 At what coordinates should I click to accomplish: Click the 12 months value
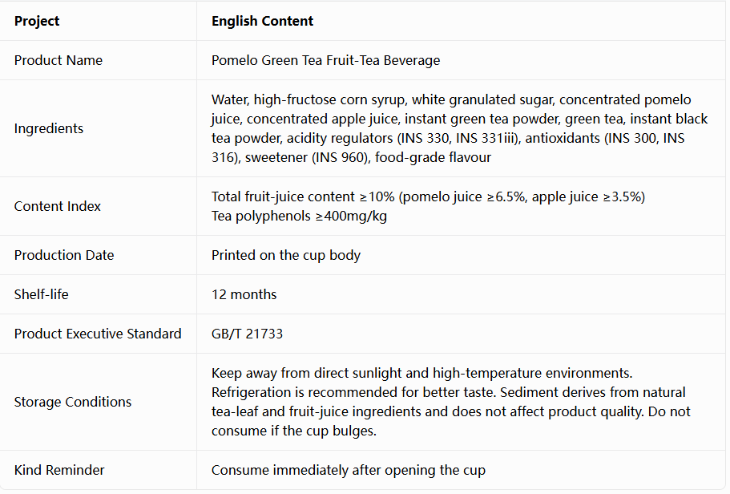[244, 294]
